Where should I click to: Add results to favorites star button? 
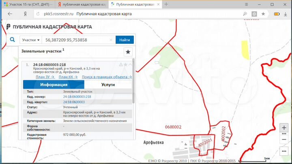(x=128, y=52)
